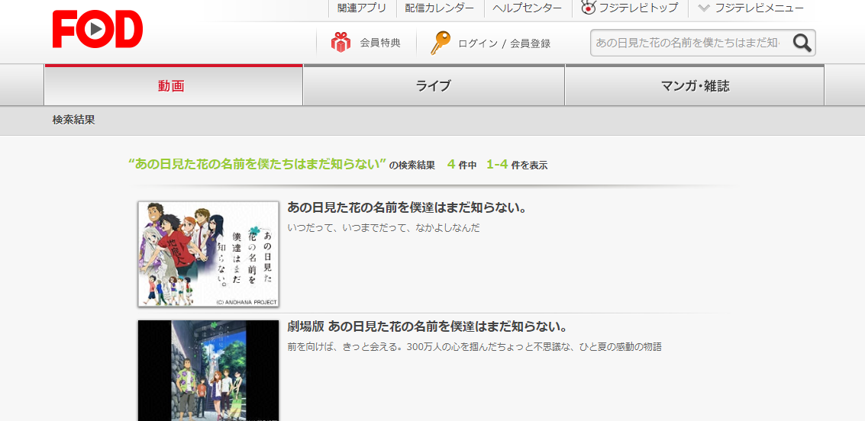Open 配信カレンダー link
The image size is (865, 421).
(x=439, y=8)
